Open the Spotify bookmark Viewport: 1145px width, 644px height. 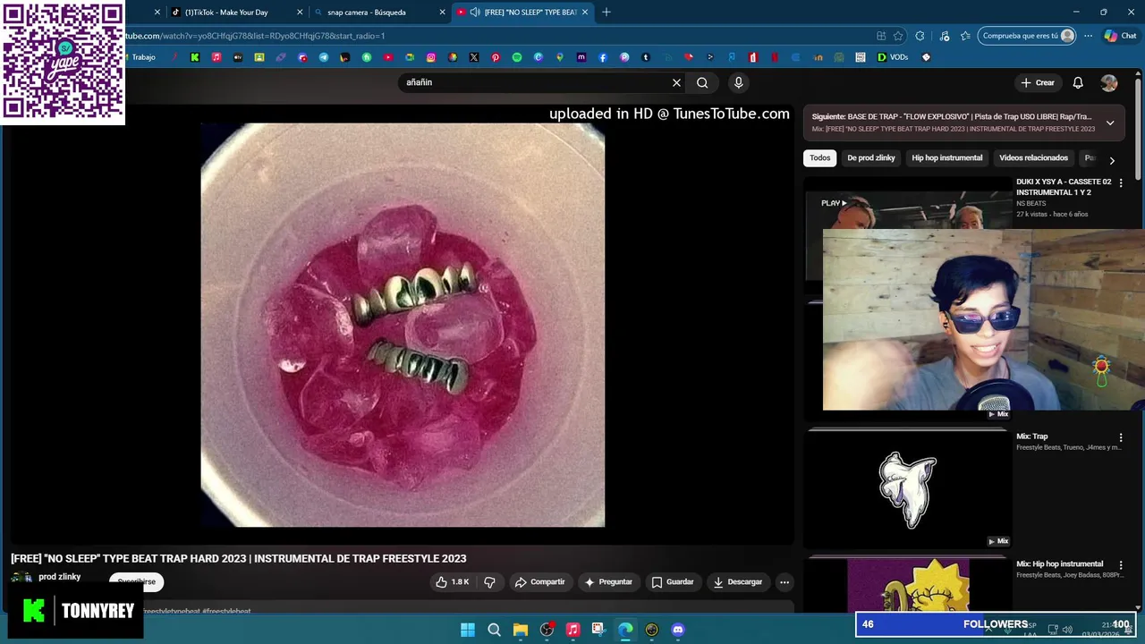517,57
